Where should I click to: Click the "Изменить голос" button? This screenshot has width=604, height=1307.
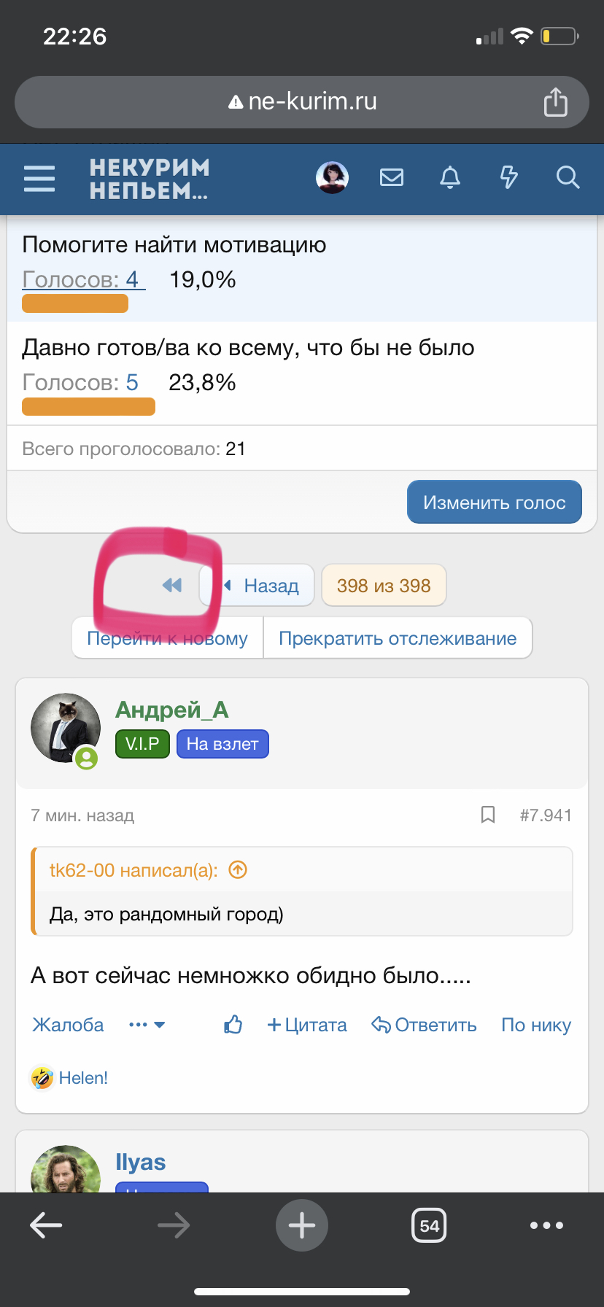point(494,503)
